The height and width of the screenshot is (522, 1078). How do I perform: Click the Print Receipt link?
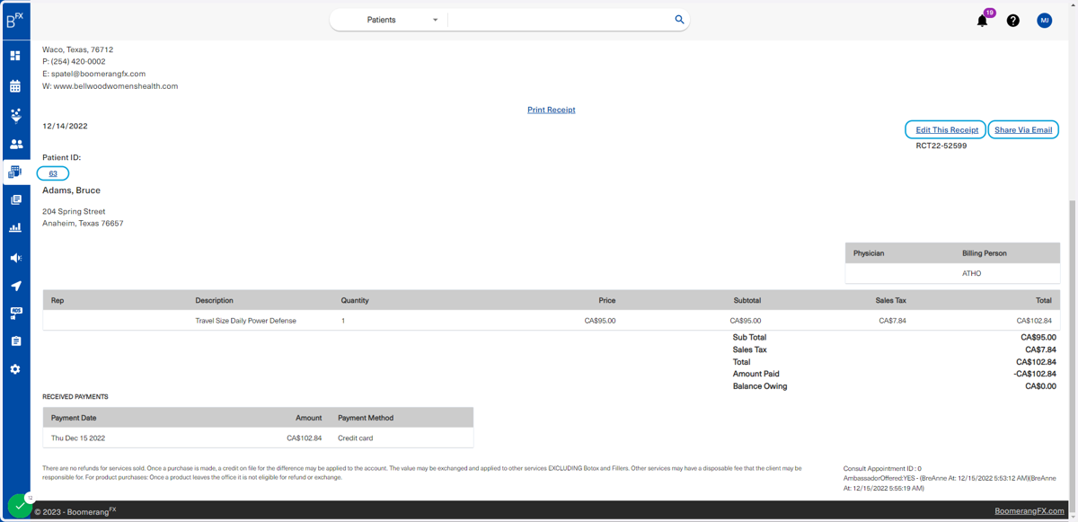[551, 110]
